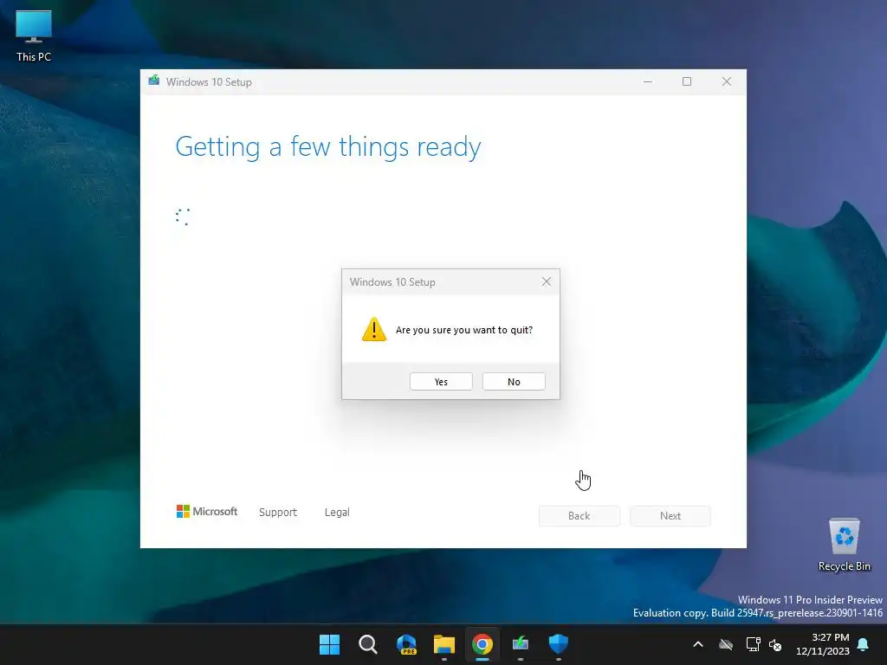
Task: Click the Microsoft logo in setup window
Action: 207,511
